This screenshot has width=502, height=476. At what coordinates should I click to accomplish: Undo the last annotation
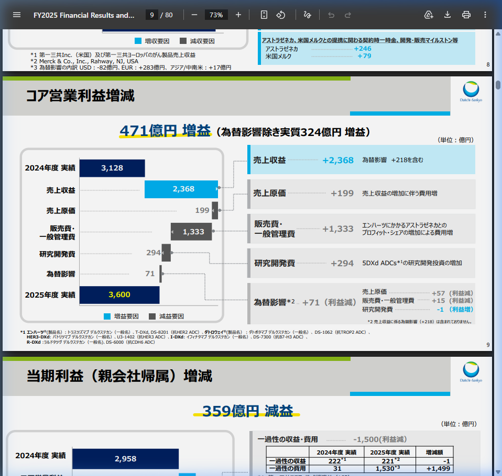coord(331,15)
